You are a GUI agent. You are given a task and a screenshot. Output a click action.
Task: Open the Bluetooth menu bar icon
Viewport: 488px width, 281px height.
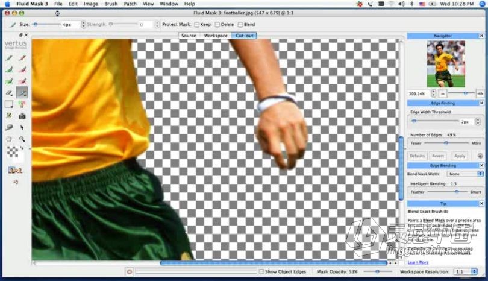411,4
